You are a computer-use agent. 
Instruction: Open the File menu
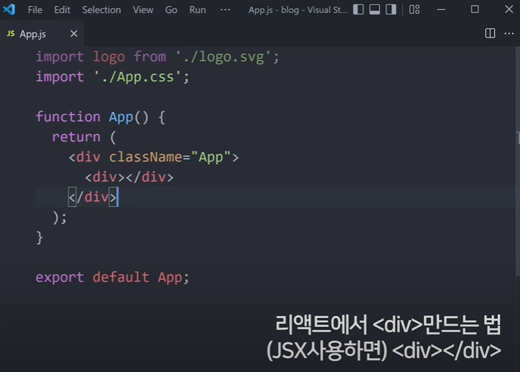(35, 10)
